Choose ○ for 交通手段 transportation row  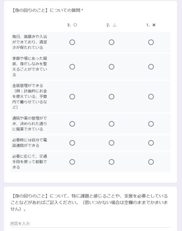(72, 162)
